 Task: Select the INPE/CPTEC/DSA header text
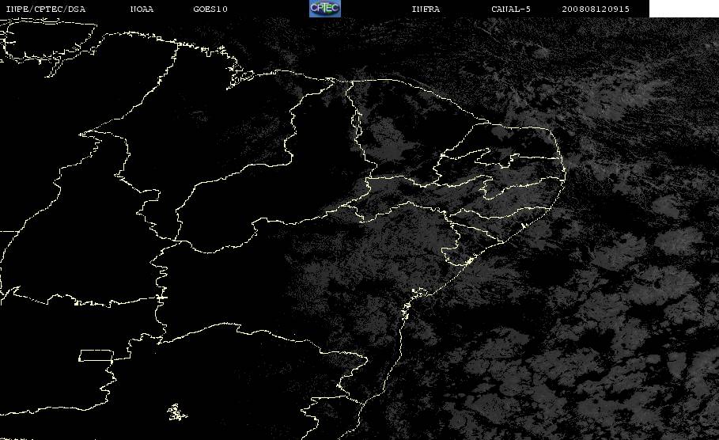tap(46, 9)
